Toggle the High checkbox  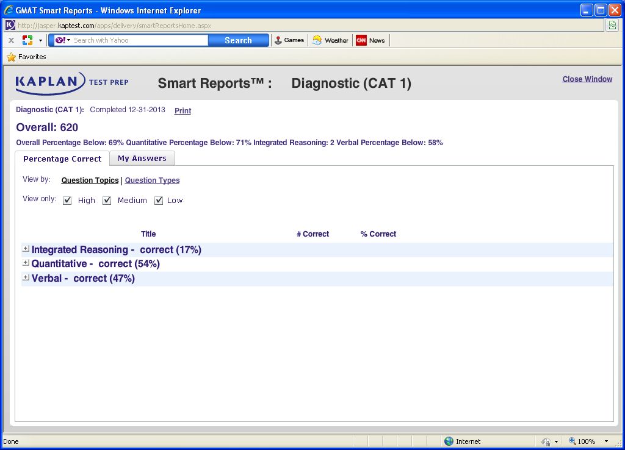67,201
